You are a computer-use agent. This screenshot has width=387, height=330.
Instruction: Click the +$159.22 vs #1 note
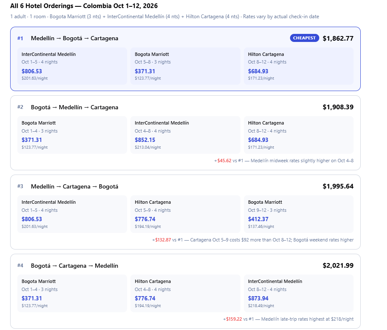[288, 319]
